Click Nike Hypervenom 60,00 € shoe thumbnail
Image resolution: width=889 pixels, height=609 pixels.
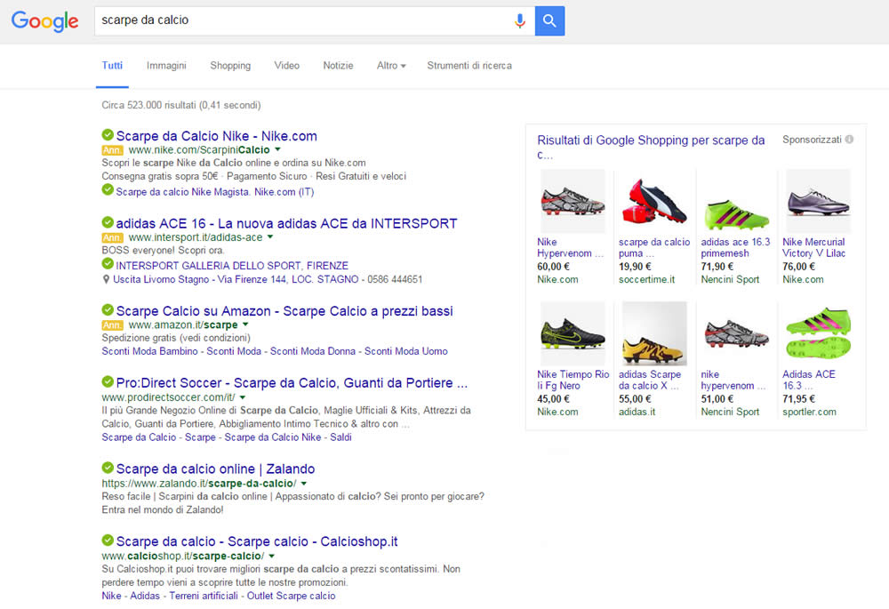(573, 201)
